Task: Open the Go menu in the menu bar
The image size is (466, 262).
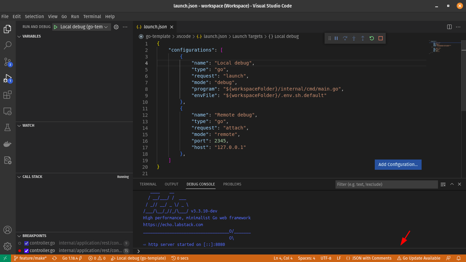Action: coord(64,16)
